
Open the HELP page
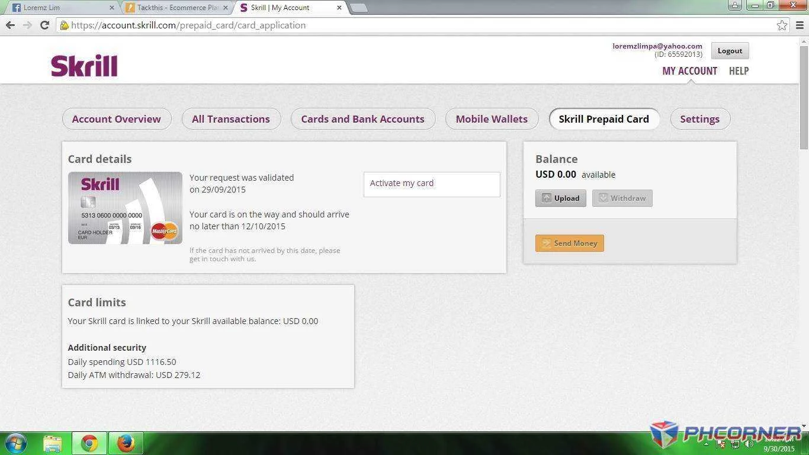click(x=739, y=71)
